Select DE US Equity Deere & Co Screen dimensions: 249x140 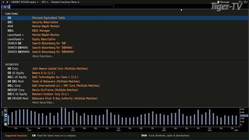pos(124,73)
